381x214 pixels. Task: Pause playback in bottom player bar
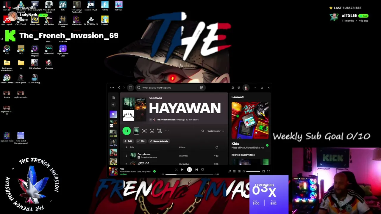click(x=189, y=169)
